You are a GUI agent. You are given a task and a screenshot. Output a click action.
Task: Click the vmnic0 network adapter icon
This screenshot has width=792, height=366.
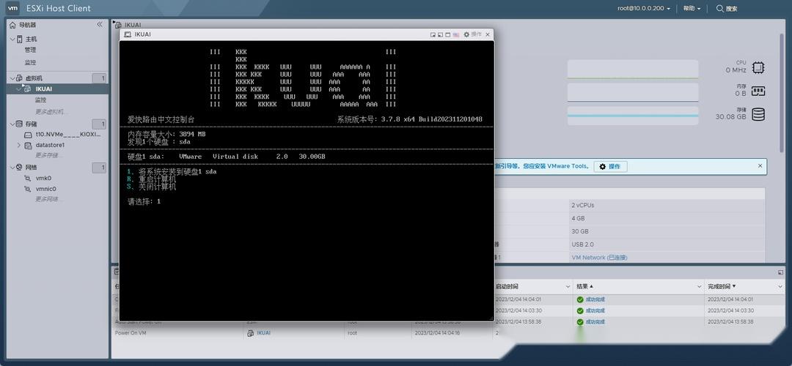[x=29, y=189]
